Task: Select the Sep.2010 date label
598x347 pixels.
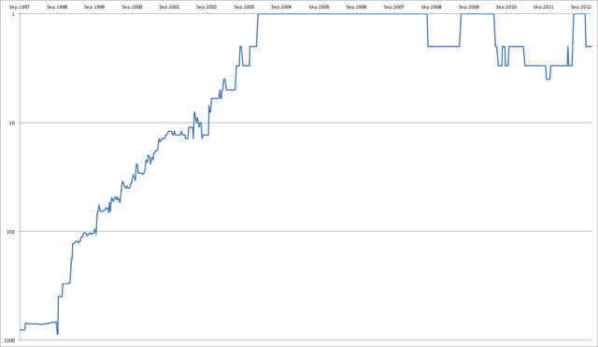Action: click(x=506, y=7)
